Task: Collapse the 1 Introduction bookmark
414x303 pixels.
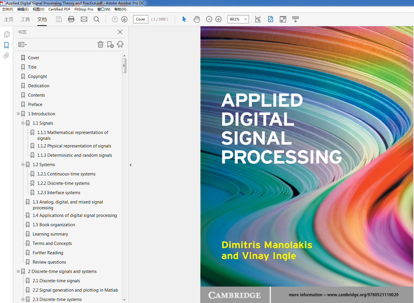Action: pyautogui.click(x=18, y=114)
